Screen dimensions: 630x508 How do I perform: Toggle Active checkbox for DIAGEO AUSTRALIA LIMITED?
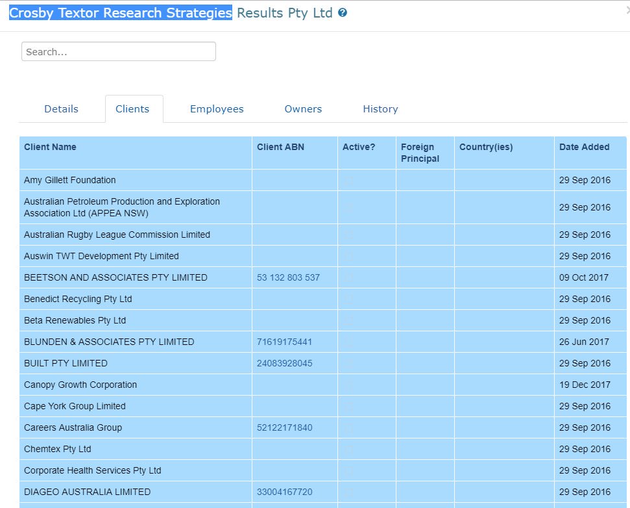pyautogui.click(x=348, y=492)
